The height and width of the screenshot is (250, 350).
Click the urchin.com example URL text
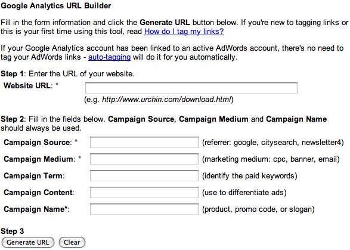(x=166, y=100)
